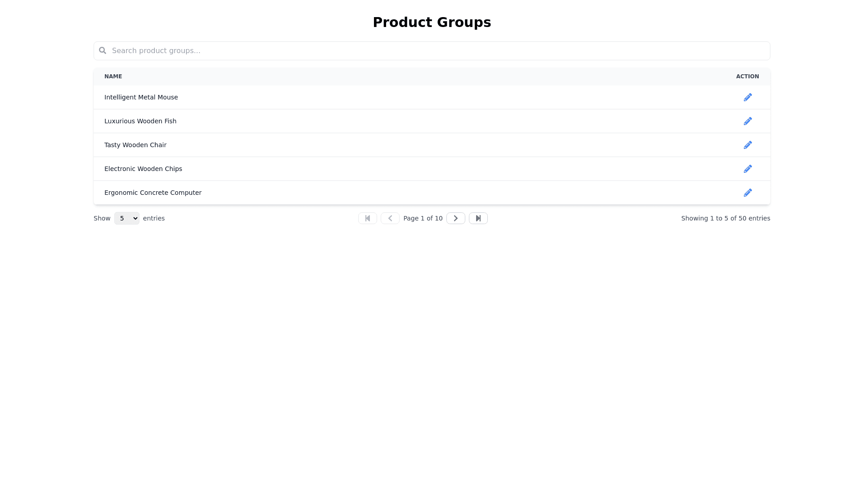This screenshot has height=486, width=864.
Task: Click the ACTION column header
Action: pyautogui.click(x=747, y=76)
